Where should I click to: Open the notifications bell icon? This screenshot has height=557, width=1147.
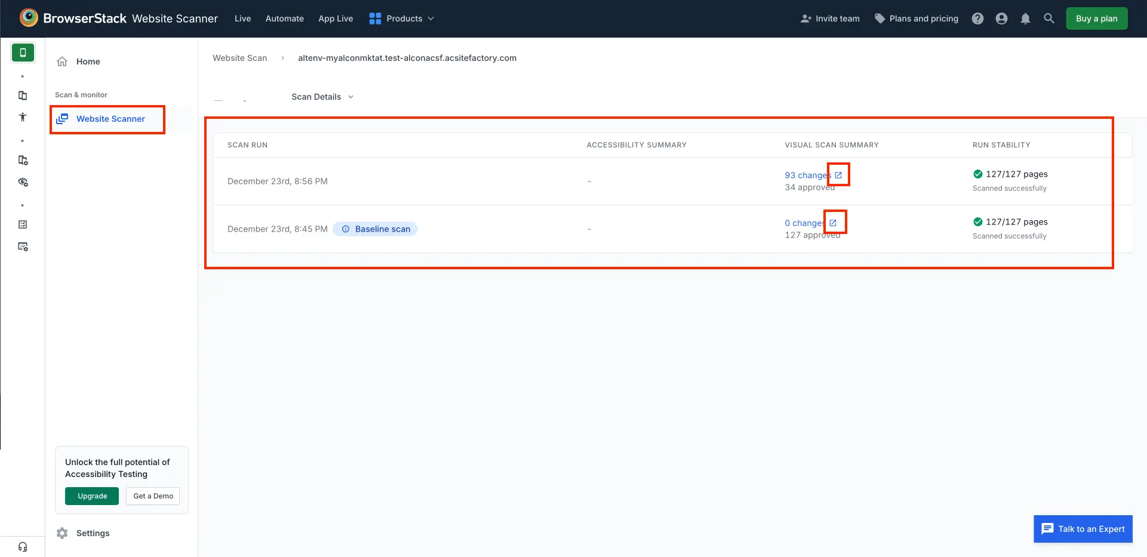click(1025, 19)
